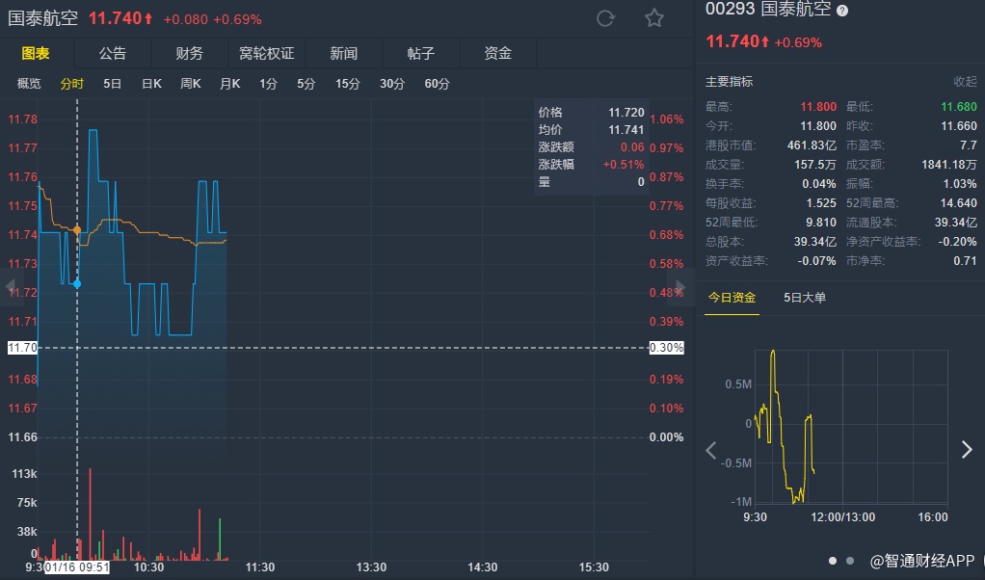Switch chart period to 日K
The height and width of the screenshot is (580, 985).
click(151, 84)
